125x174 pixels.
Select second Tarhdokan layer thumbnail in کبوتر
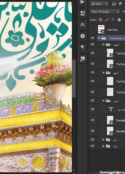(x=110, y=64)
